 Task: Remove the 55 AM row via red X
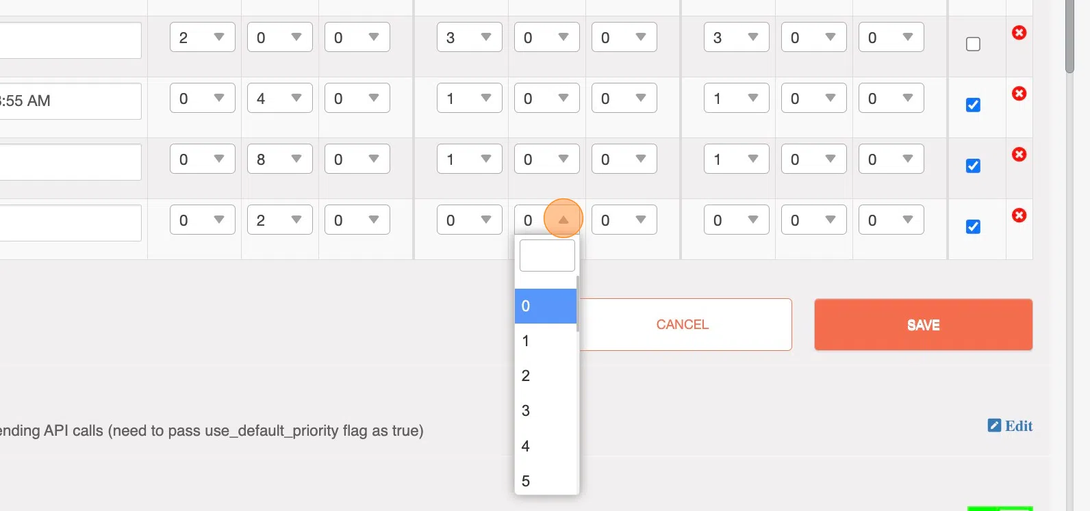click(1019, 93)
